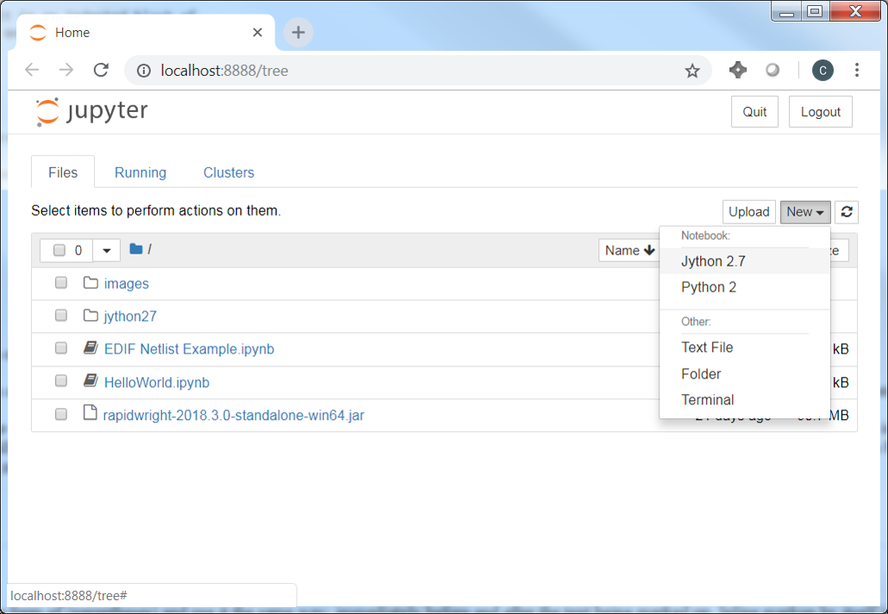Create a new Python 2 notebook
Screen dimensions: 888x614
[x=745, y=287]
